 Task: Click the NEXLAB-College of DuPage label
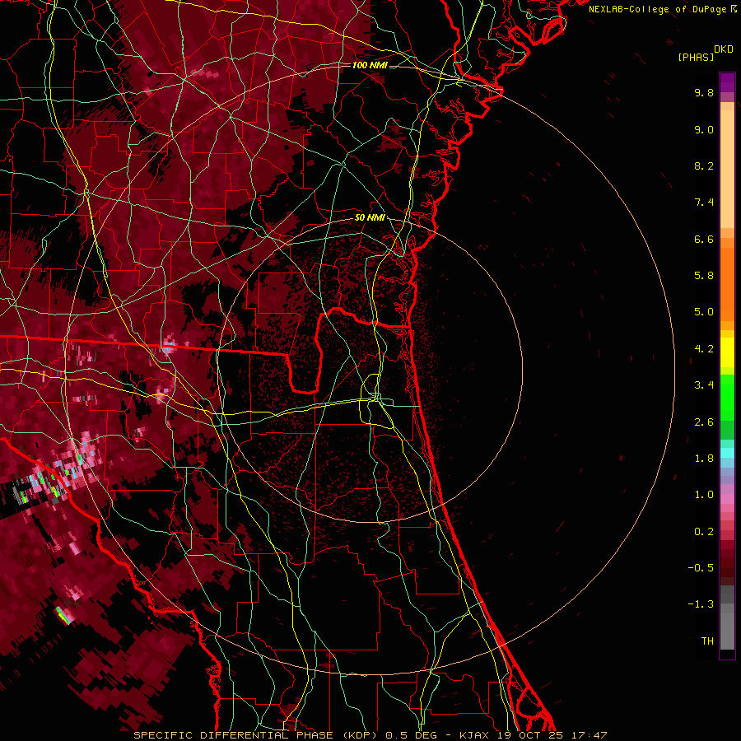coord(657,9)
